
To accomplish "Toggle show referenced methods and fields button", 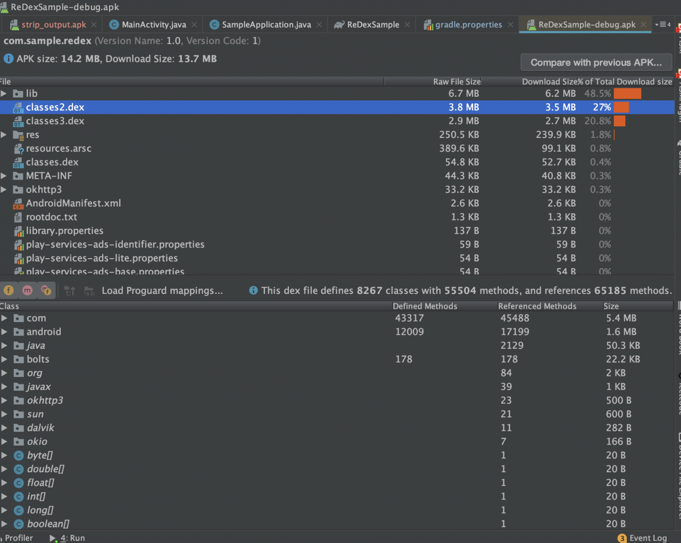I will click(x=46, y=290).
